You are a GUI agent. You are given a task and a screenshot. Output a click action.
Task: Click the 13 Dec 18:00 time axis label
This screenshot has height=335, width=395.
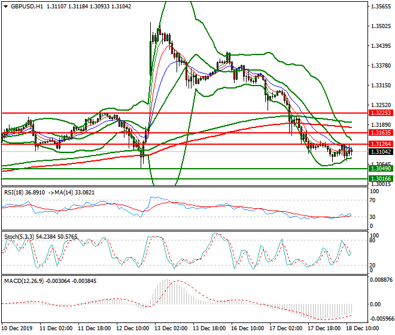[209, 328]
